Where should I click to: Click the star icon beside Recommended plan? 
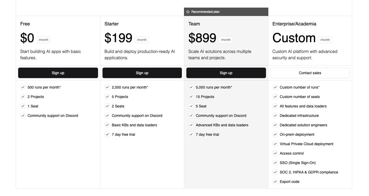188,12
